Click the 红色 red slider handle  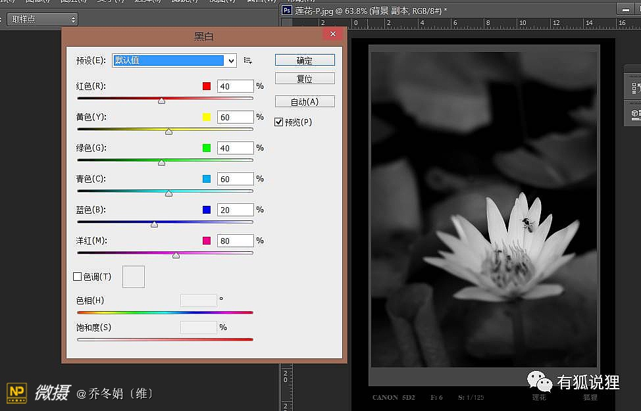[x=161, y=101]
